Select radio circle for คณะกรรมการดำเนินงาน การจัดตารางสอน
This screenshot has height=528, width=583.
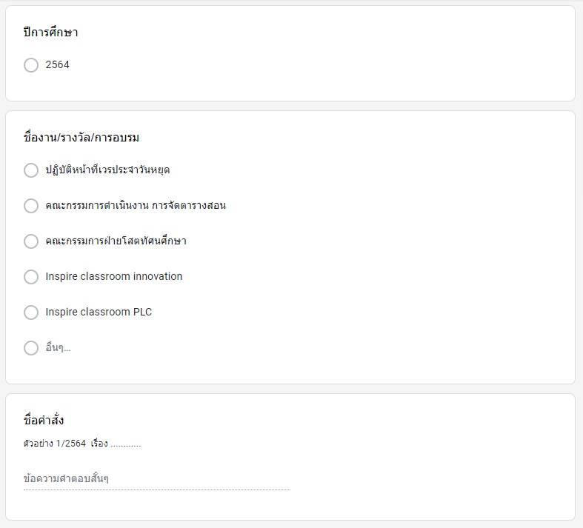tap(31, 205)
